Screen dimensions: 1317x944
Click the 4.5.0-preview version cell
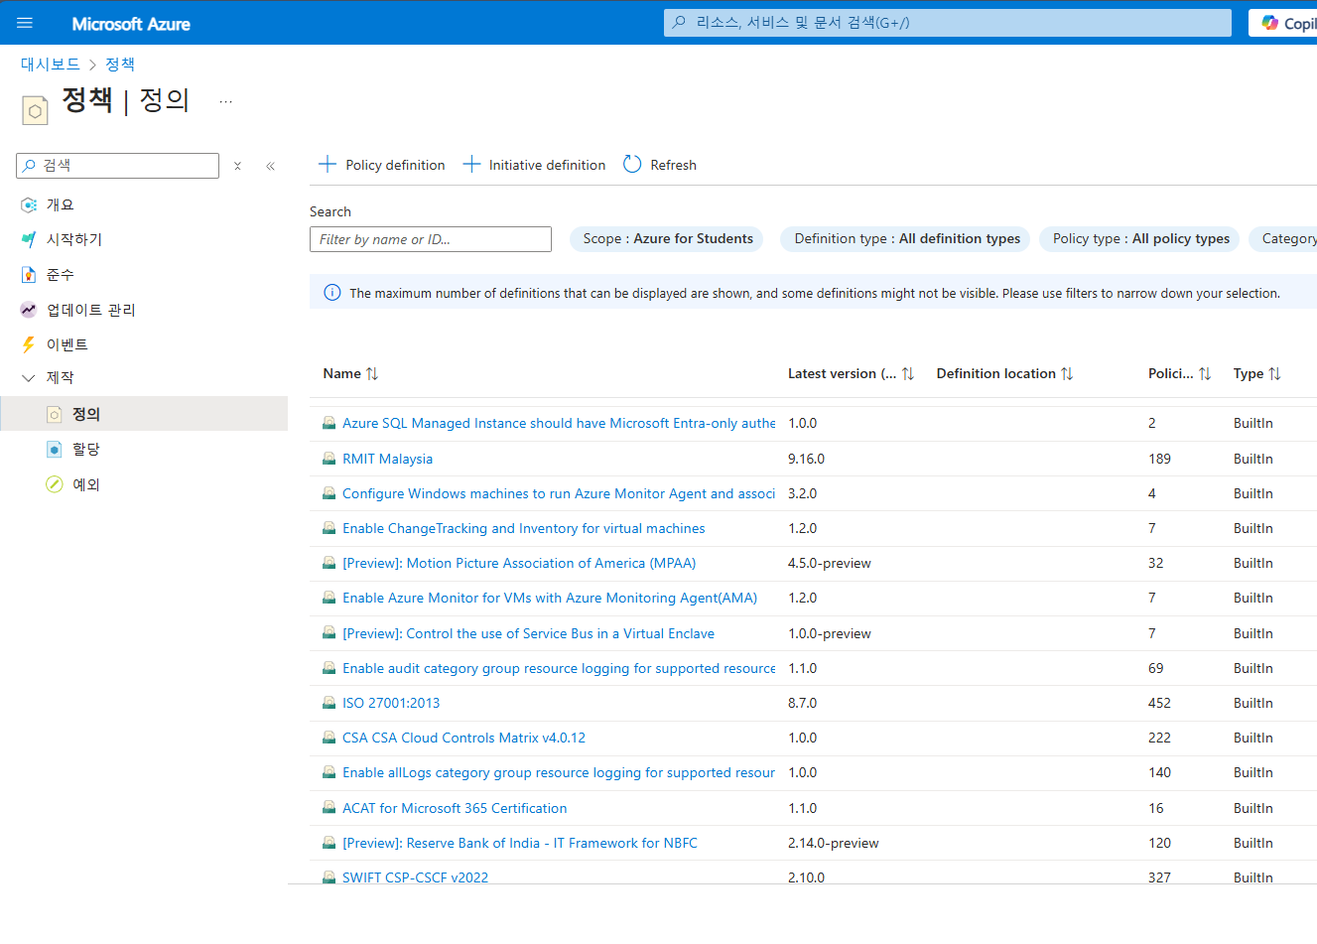[829, 563]
